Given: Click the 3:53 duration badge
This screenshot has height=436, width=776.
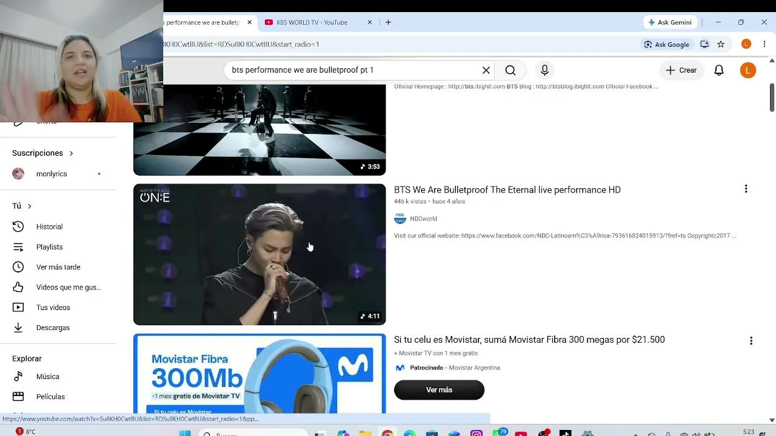Looking at the screenshot, I should click(x=370, y=167).
